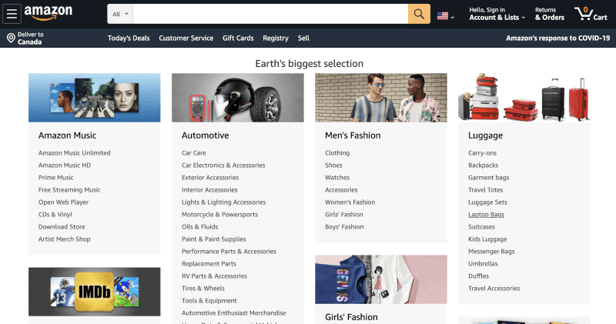
Task: Launch Open Web Player
Action: click(63, 202)
